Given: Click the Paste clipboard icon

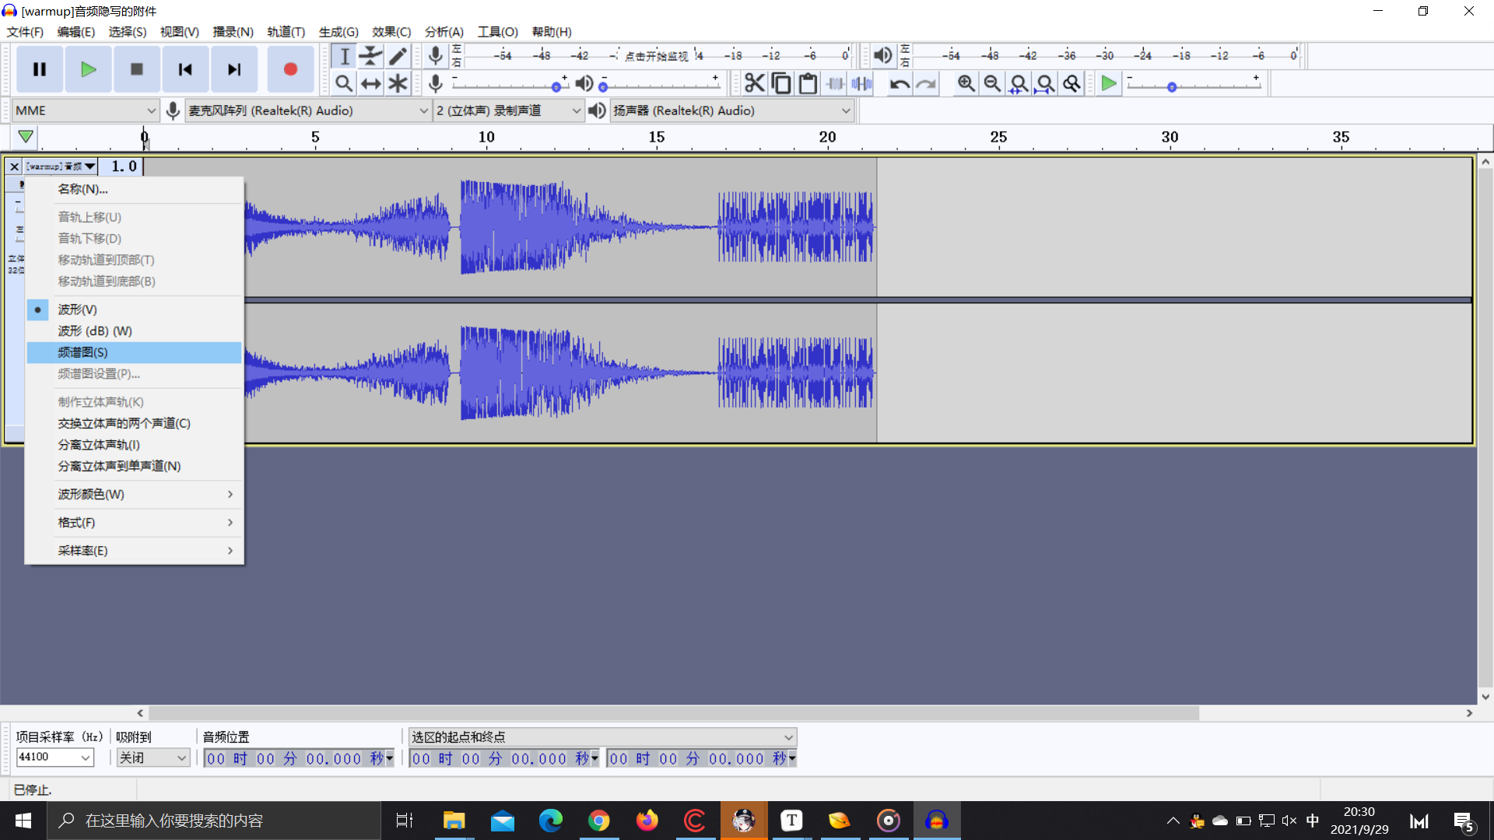Looking at the screenshot, I should (808, 83).
